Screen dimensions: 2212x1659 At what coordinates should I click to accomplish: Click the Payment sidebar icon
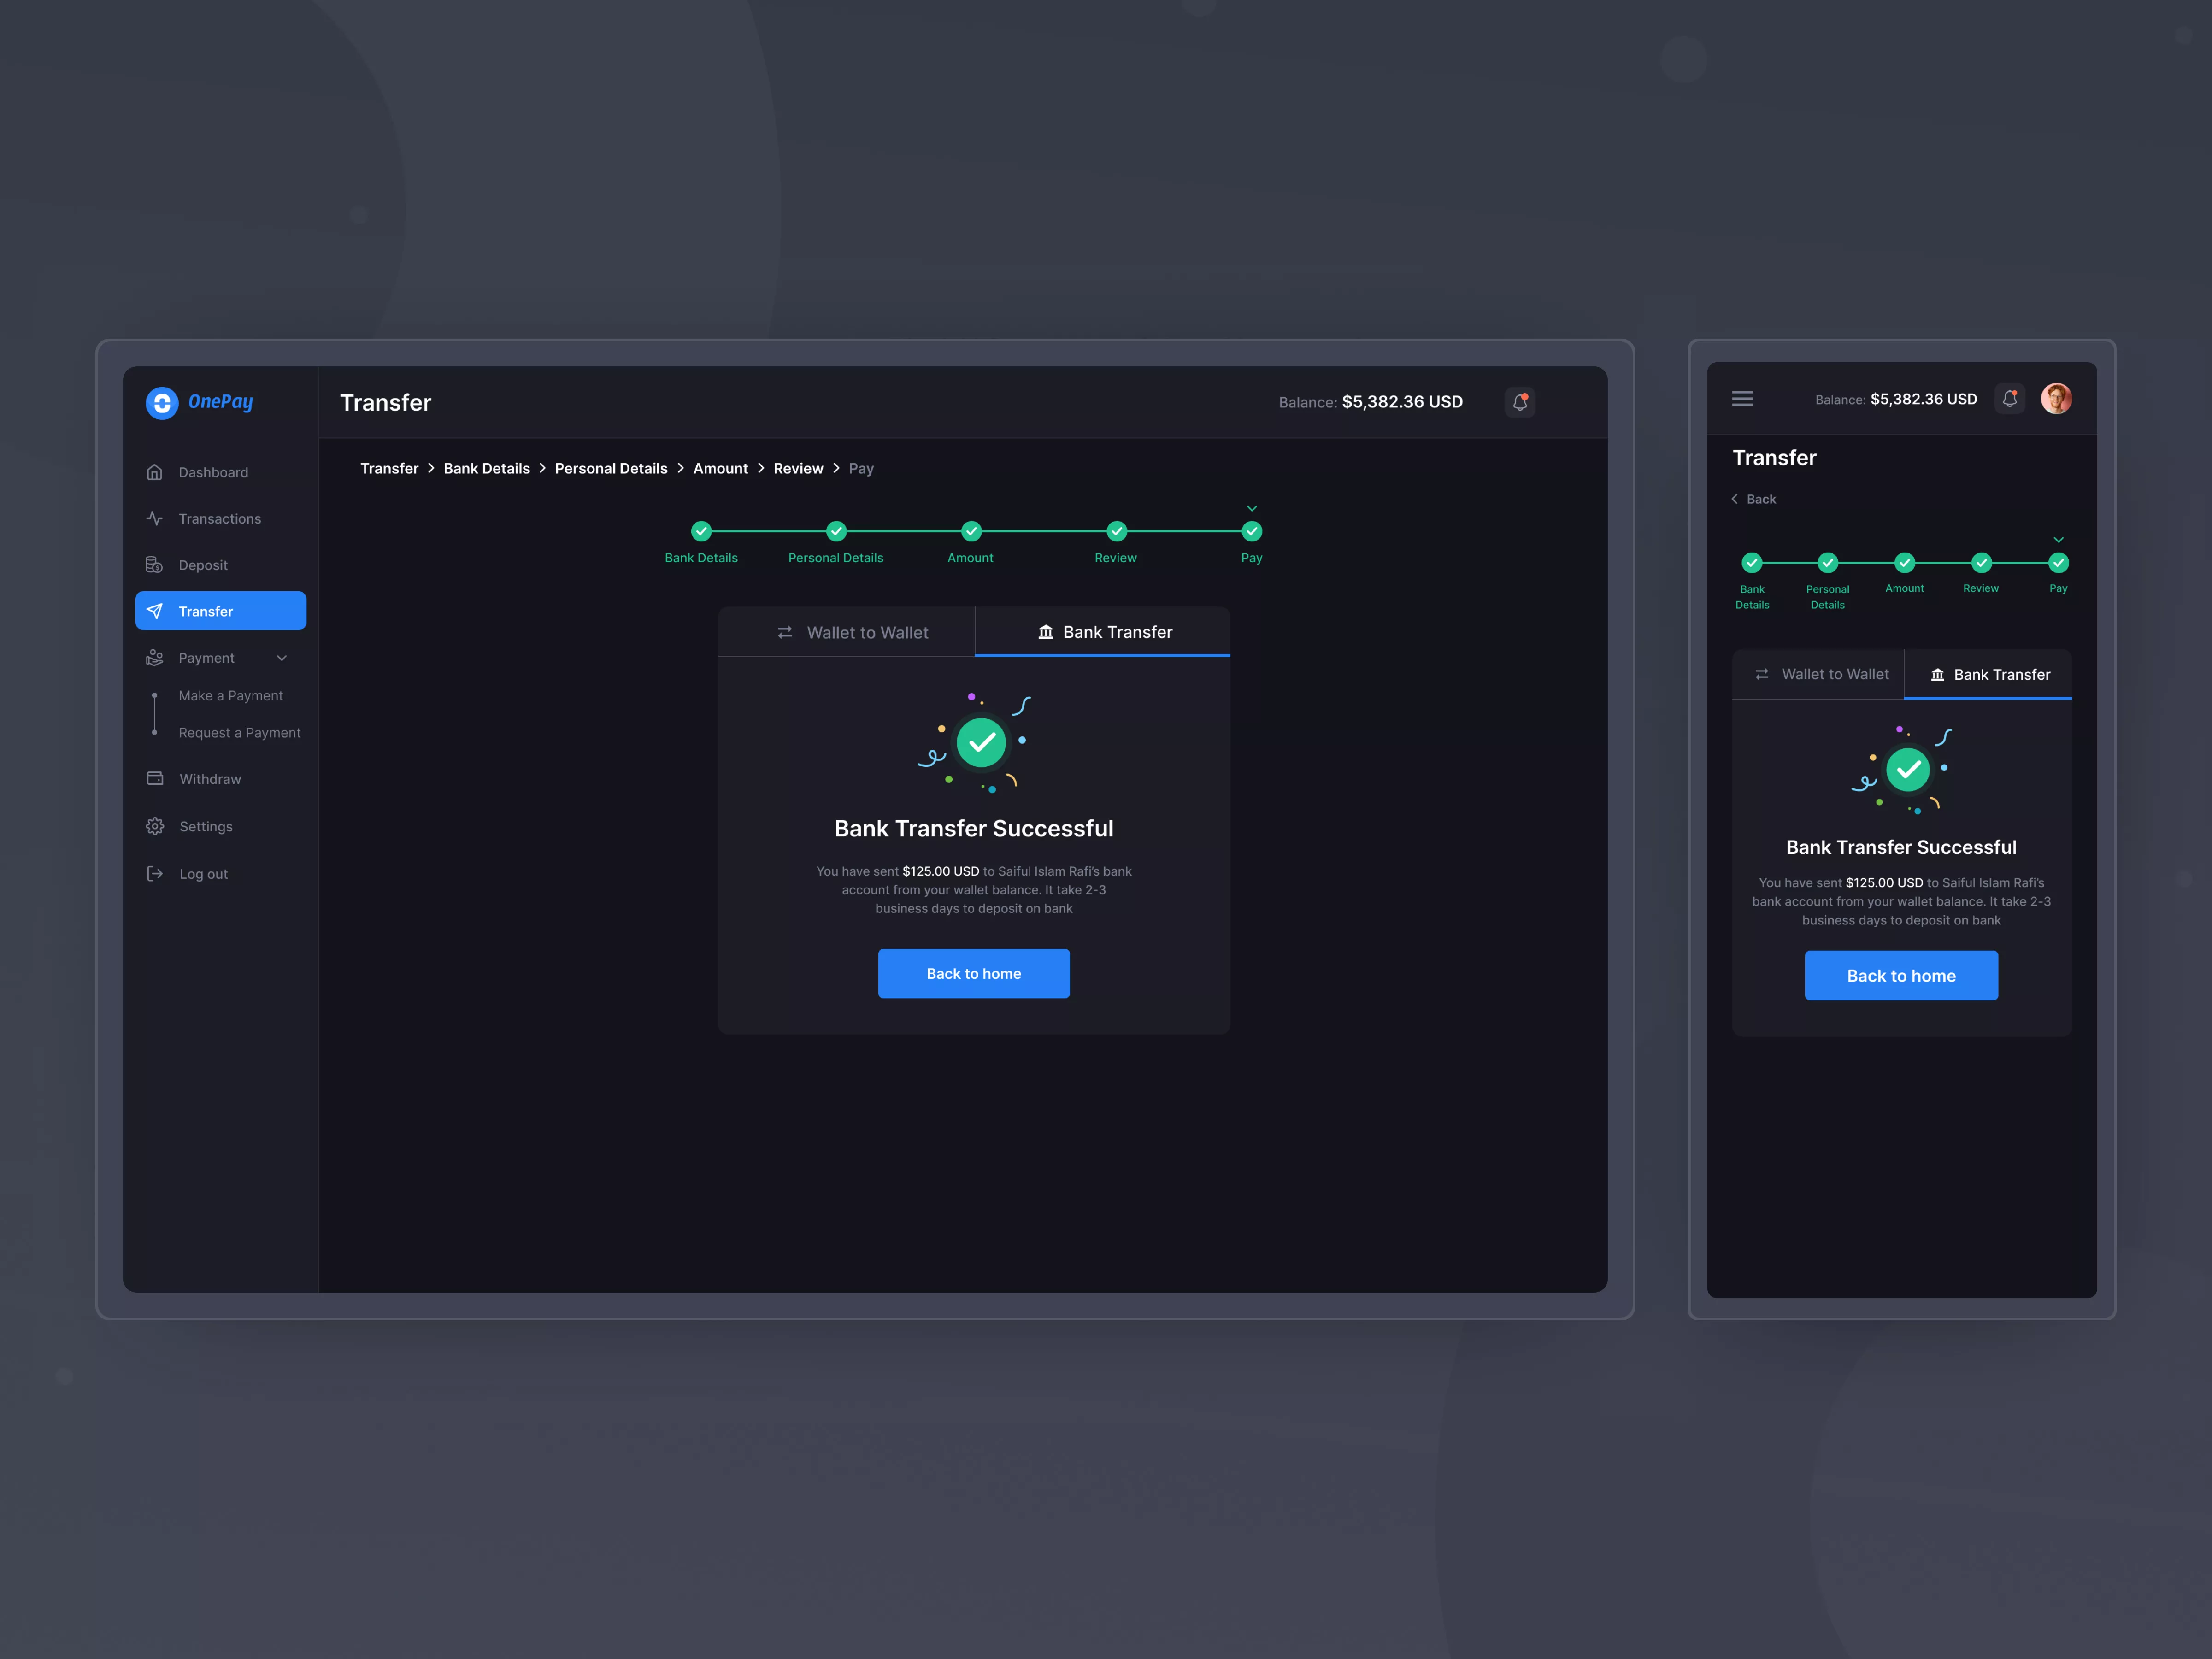[155, 658]
